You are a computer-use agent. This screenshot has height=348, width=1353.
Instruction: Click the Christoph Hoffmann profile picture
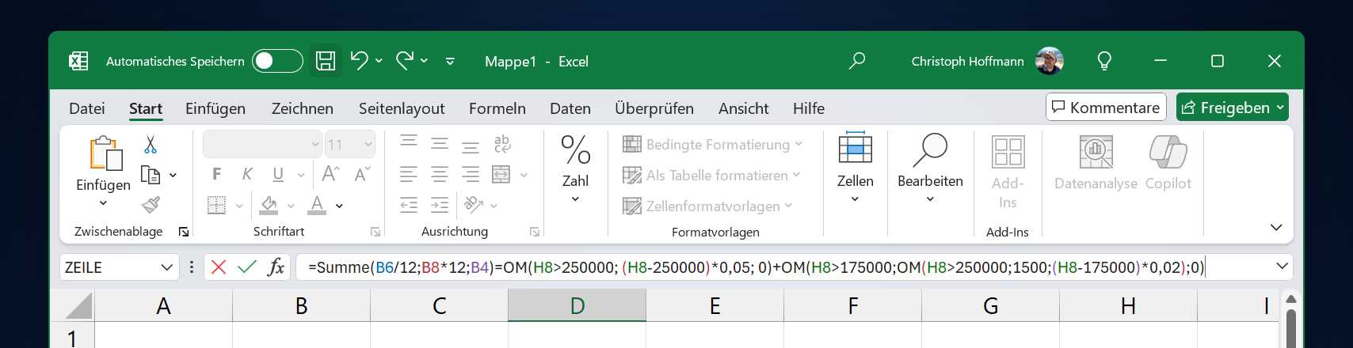click(1050, 61)
